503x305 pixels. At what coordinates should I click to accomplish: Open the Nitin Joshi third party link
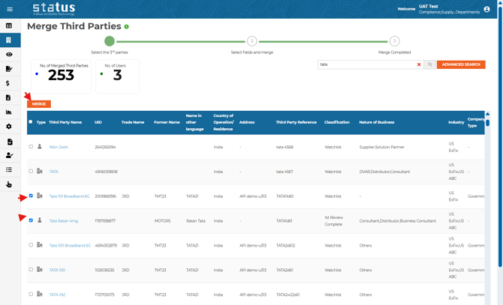tap(59, 147)
